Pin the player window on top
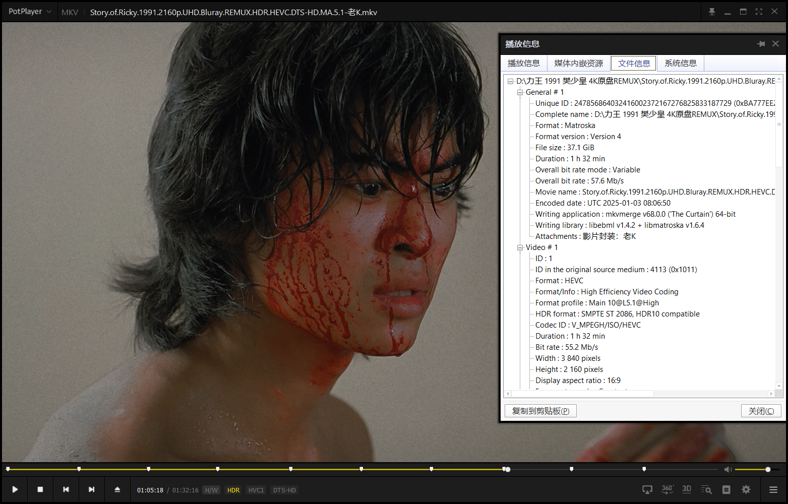This screenshot has height=504, width=788. coord(712,12)
